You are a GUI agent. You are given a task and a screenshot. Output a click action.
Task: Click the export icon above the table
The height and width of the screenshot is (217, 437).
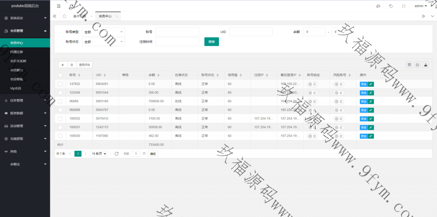(425, 65)
